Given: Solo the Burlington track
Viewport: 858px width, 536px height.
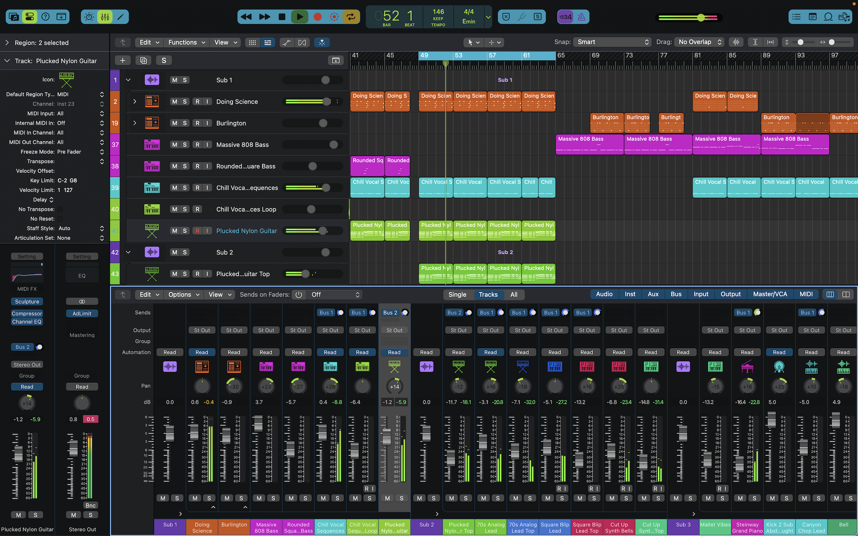Looking at the screenshot, I should [185, 123].
